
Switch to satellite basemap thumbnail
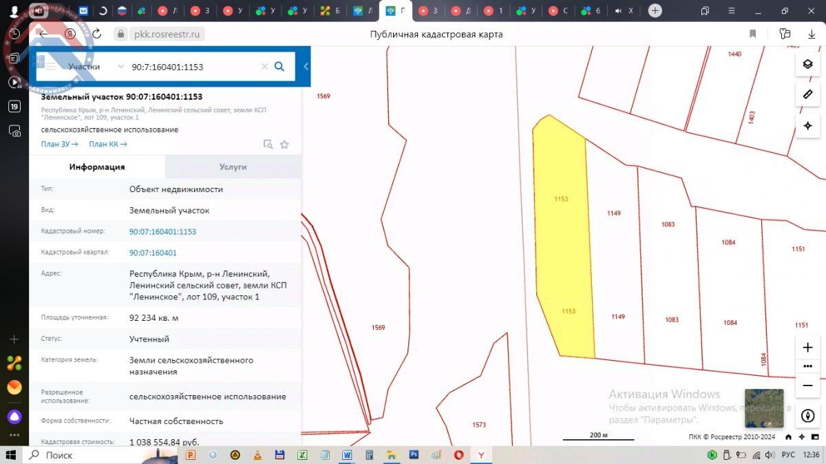point(764,408)
